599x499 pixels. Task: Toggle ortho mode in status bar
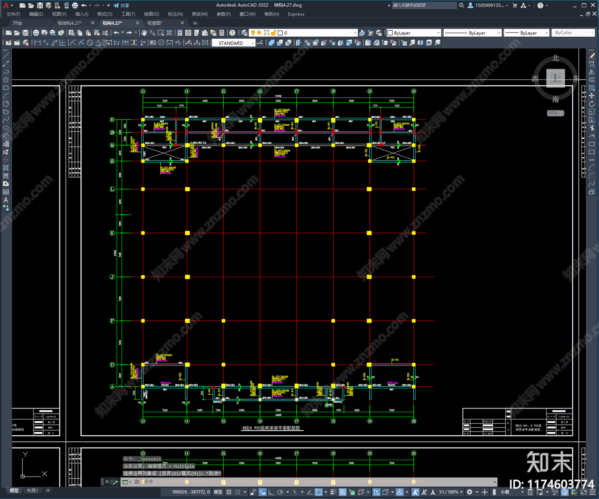tap(271, 492)
